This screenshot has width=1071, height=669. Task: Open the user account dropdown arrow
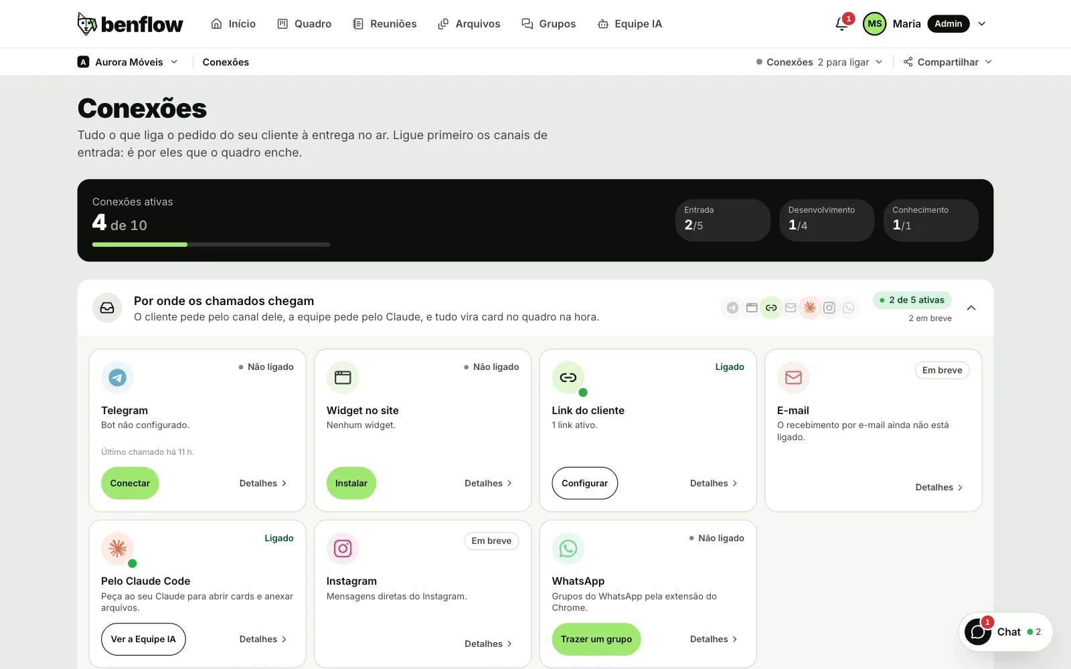point(982,24)
